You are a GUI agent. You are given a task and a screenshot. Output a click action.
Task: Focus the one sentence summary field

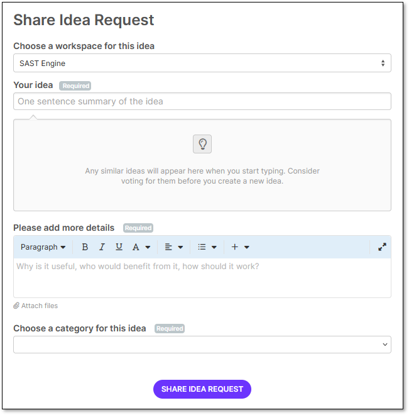click(x=202, y=101)
